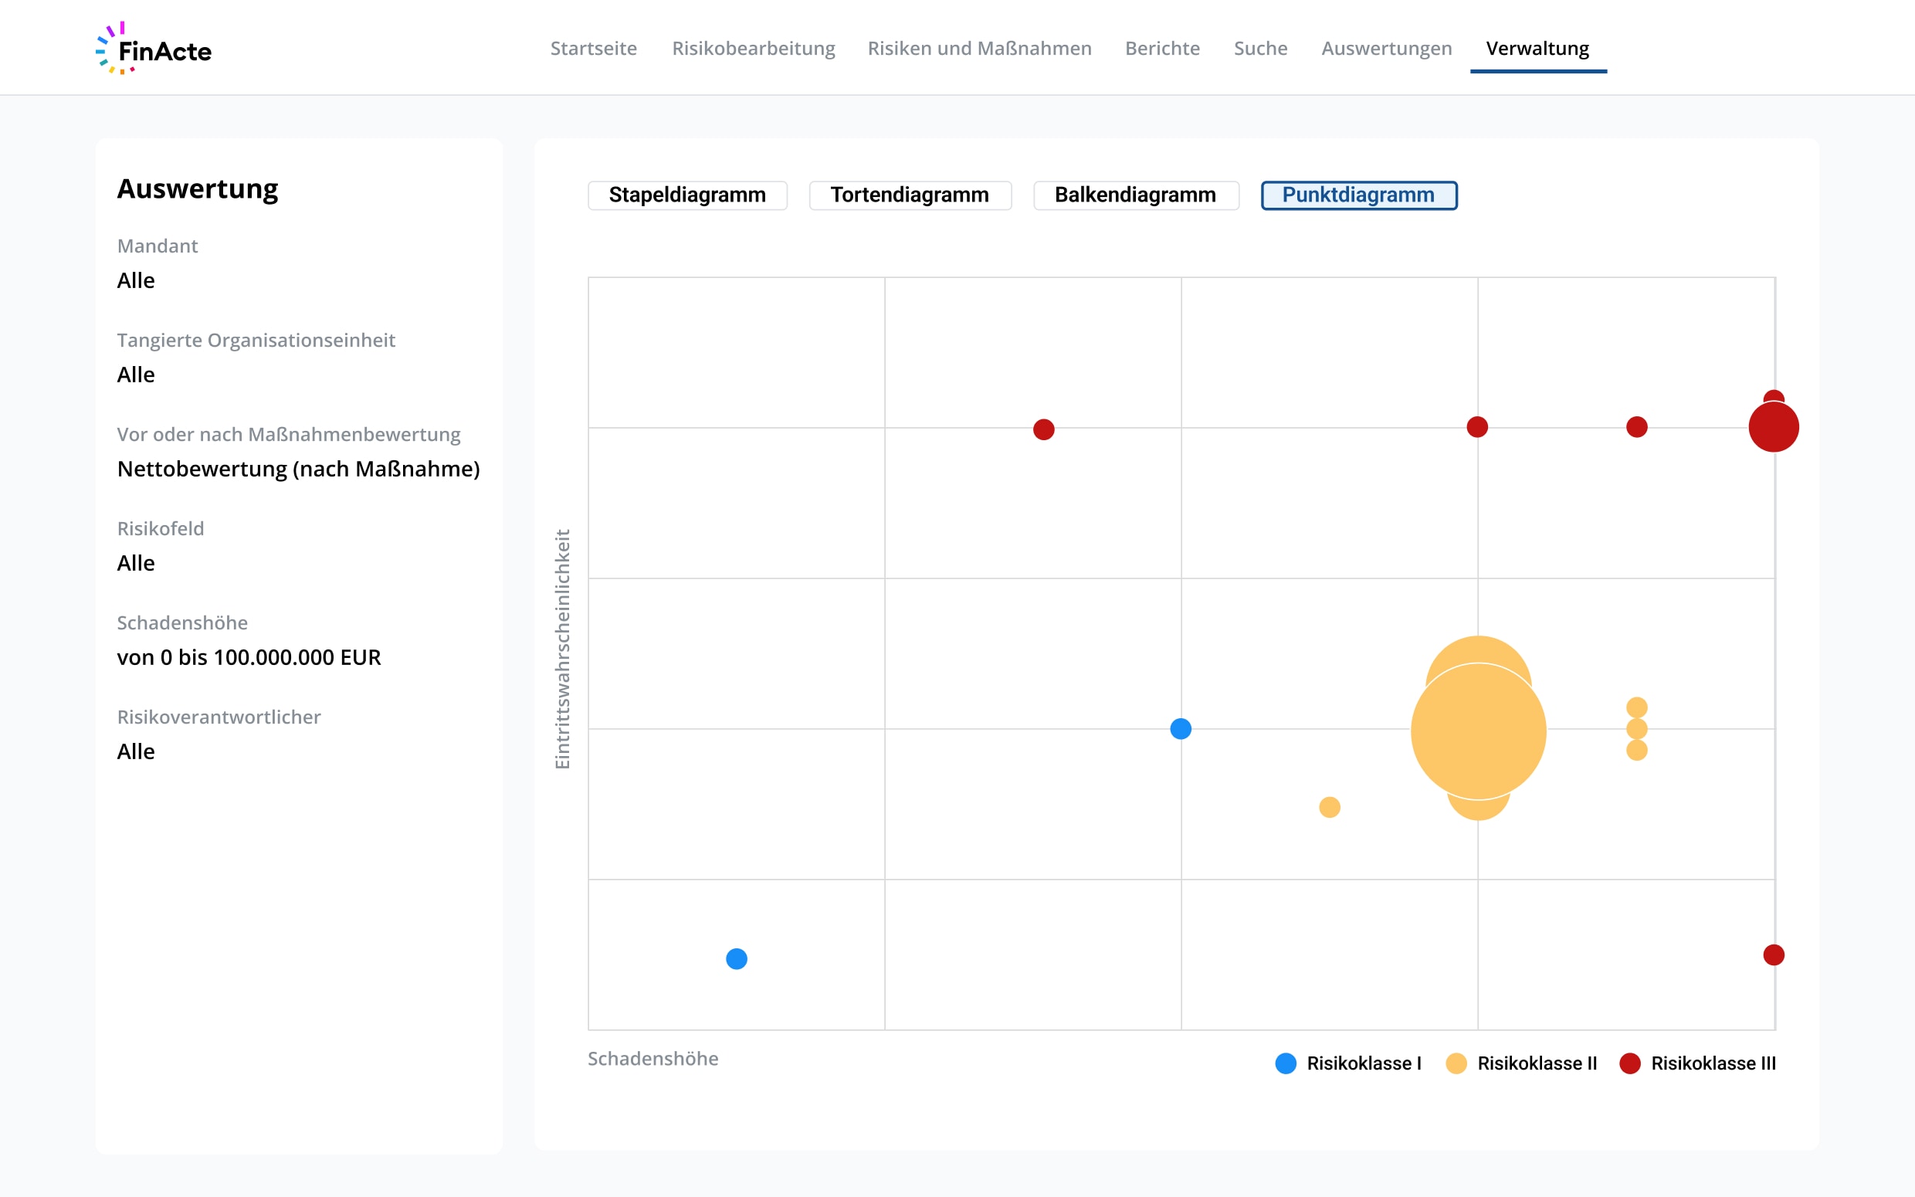
Task: Click the blue legend dot for Risikoklasse I
Action: [1286, 1063]
